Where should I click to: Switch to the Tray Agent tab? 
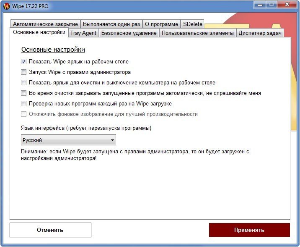83,33
